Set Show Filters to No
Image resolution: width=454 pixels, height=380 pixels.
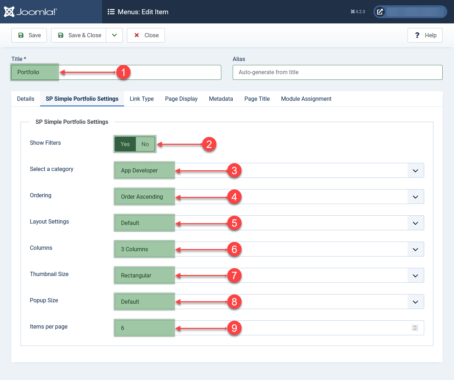[x=145, y=144]
